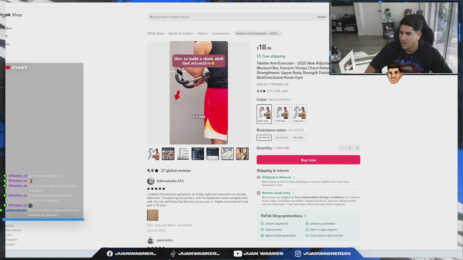463x260 pixels.
Task: Select the sixth product gallery thumbnail
Action: point(228,154)
